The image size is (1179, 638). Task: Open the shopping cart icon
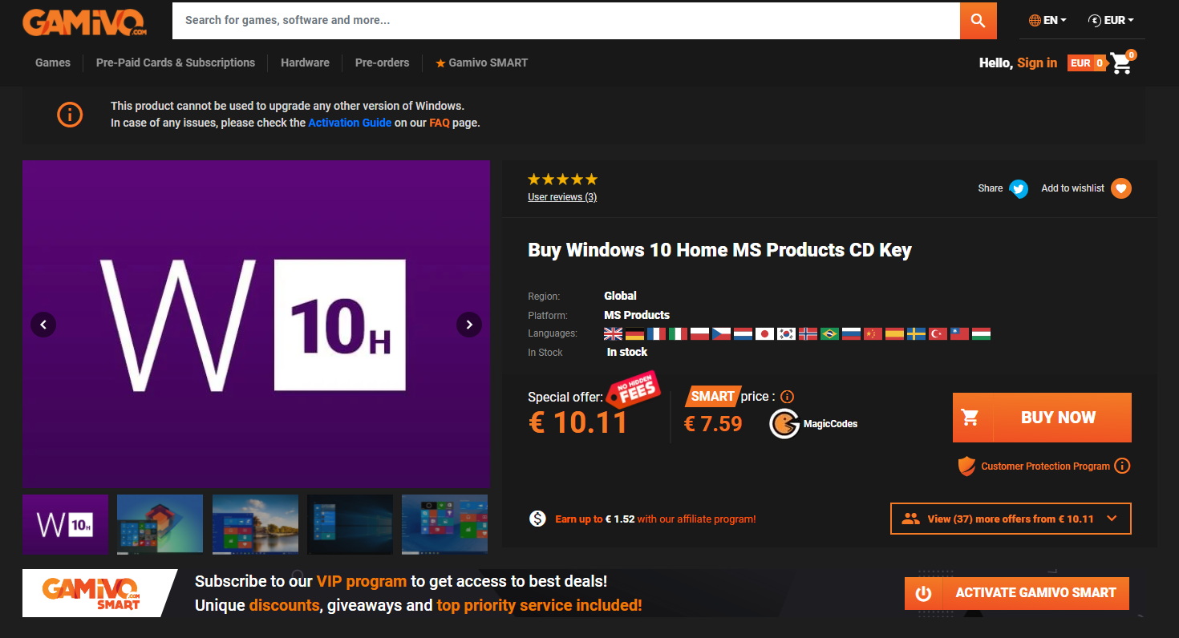(1121, 63)
